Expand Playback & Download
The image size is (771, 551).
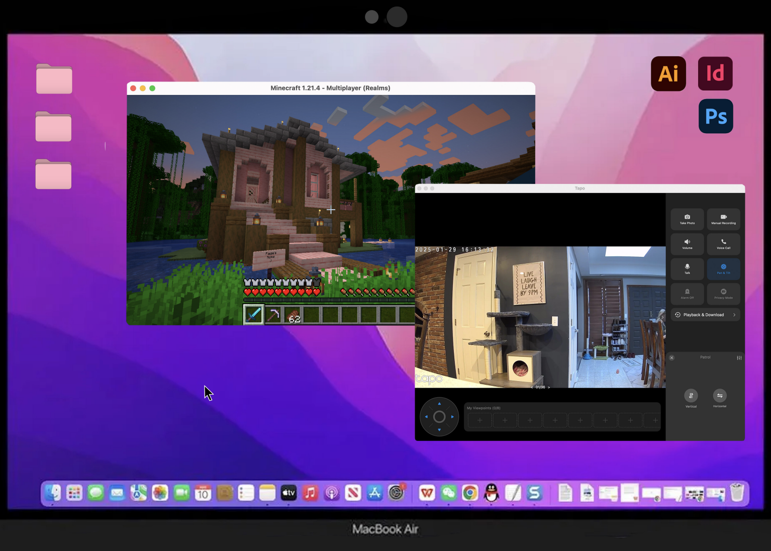[x=705, y=314]
